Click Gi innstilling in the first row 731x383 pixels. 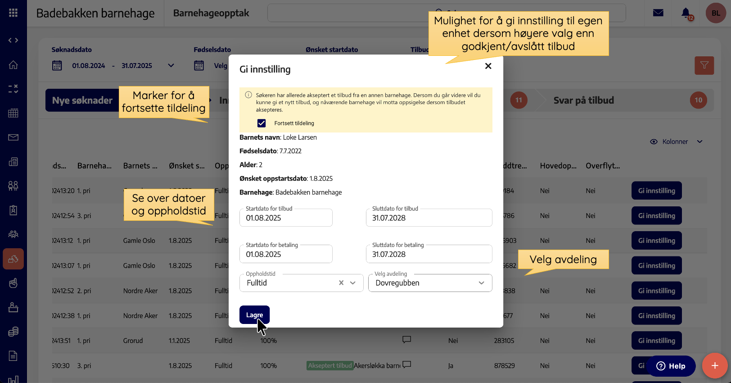pyautogui.click(x=656, y=191)
